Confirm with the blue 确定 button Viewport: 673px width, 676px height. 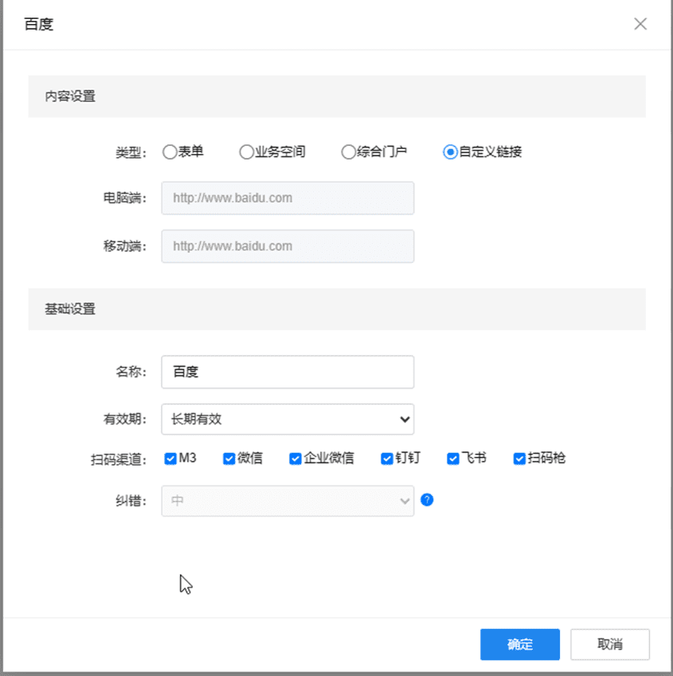[x=520, y=645]
